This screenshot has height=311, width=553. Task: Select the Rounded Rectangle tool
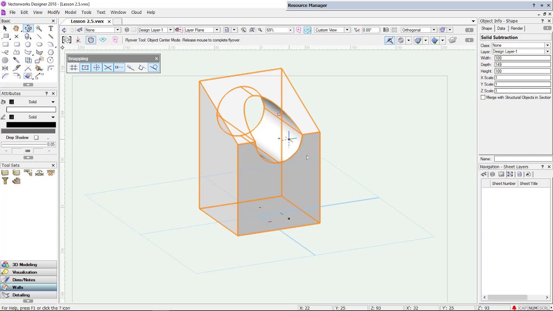point(16,44)
